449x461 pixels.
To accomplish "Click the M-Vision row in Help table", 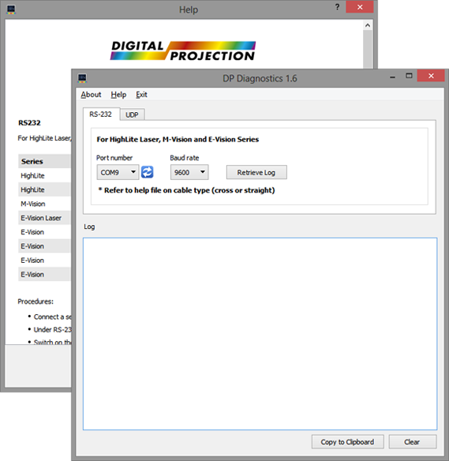I will pos(44,204).
